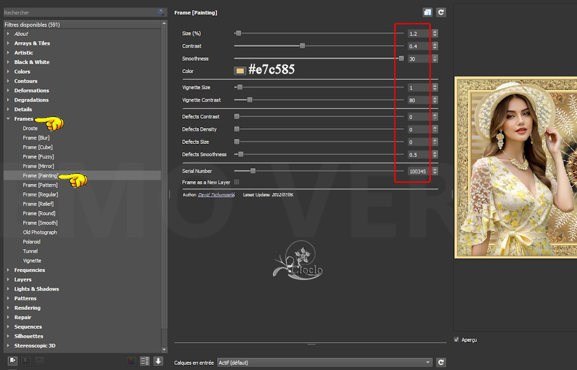The width and height of the screenshot is (577, 370).
Task: Click the download arrow update filters icon
Action: 158,361
